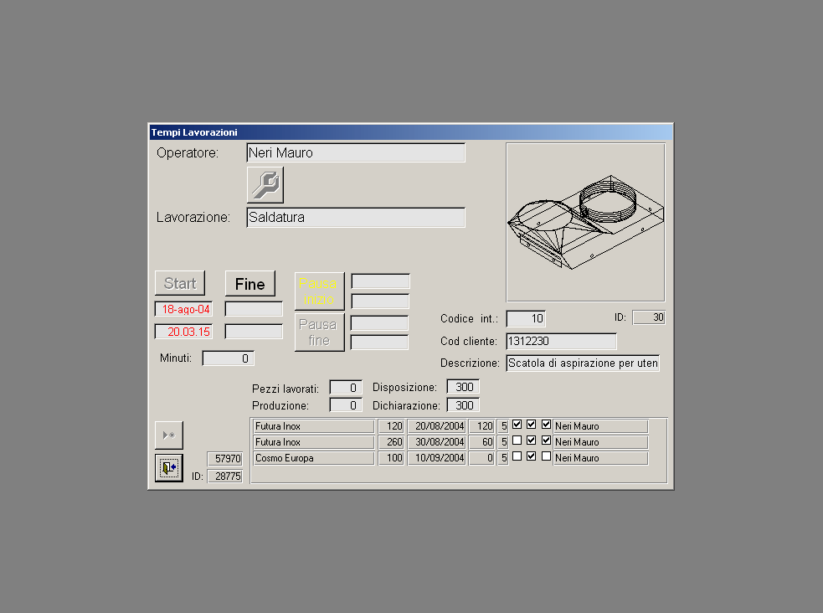Click the Fine button

250,284
